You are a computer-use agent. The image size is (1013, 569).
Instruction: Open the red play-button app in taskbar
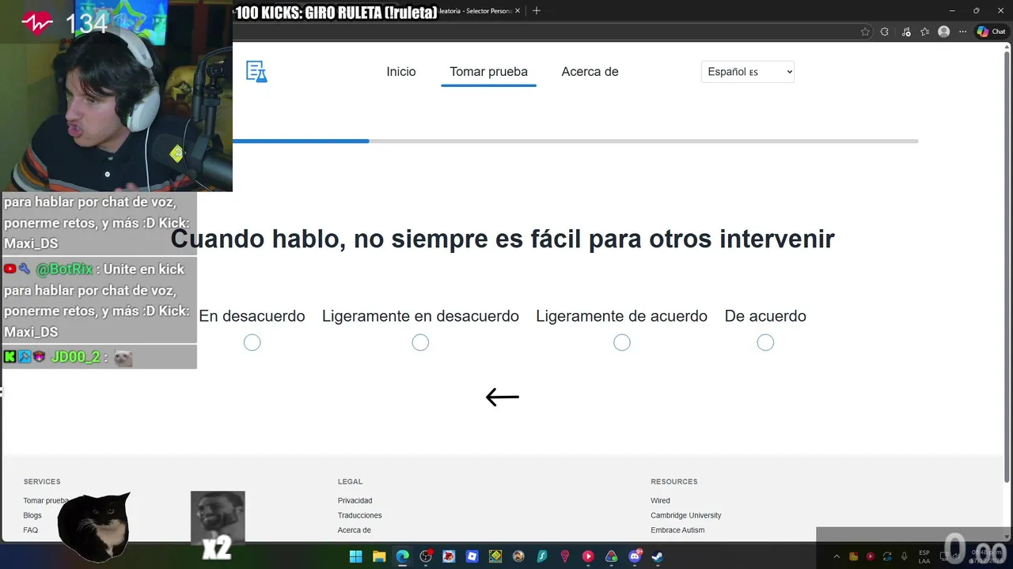pyautogui.click(x=588, y=556)
